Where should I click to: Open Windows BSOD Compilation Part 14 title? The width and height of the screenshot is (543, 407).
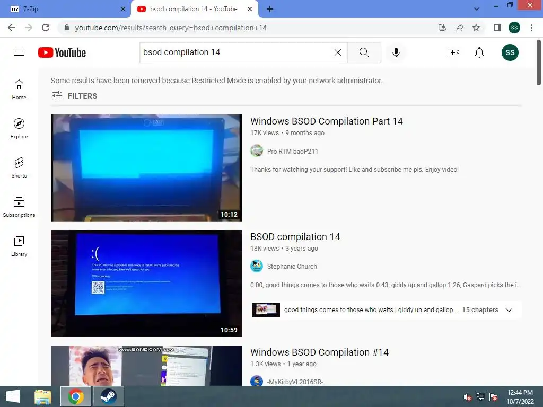click(327, 121)
